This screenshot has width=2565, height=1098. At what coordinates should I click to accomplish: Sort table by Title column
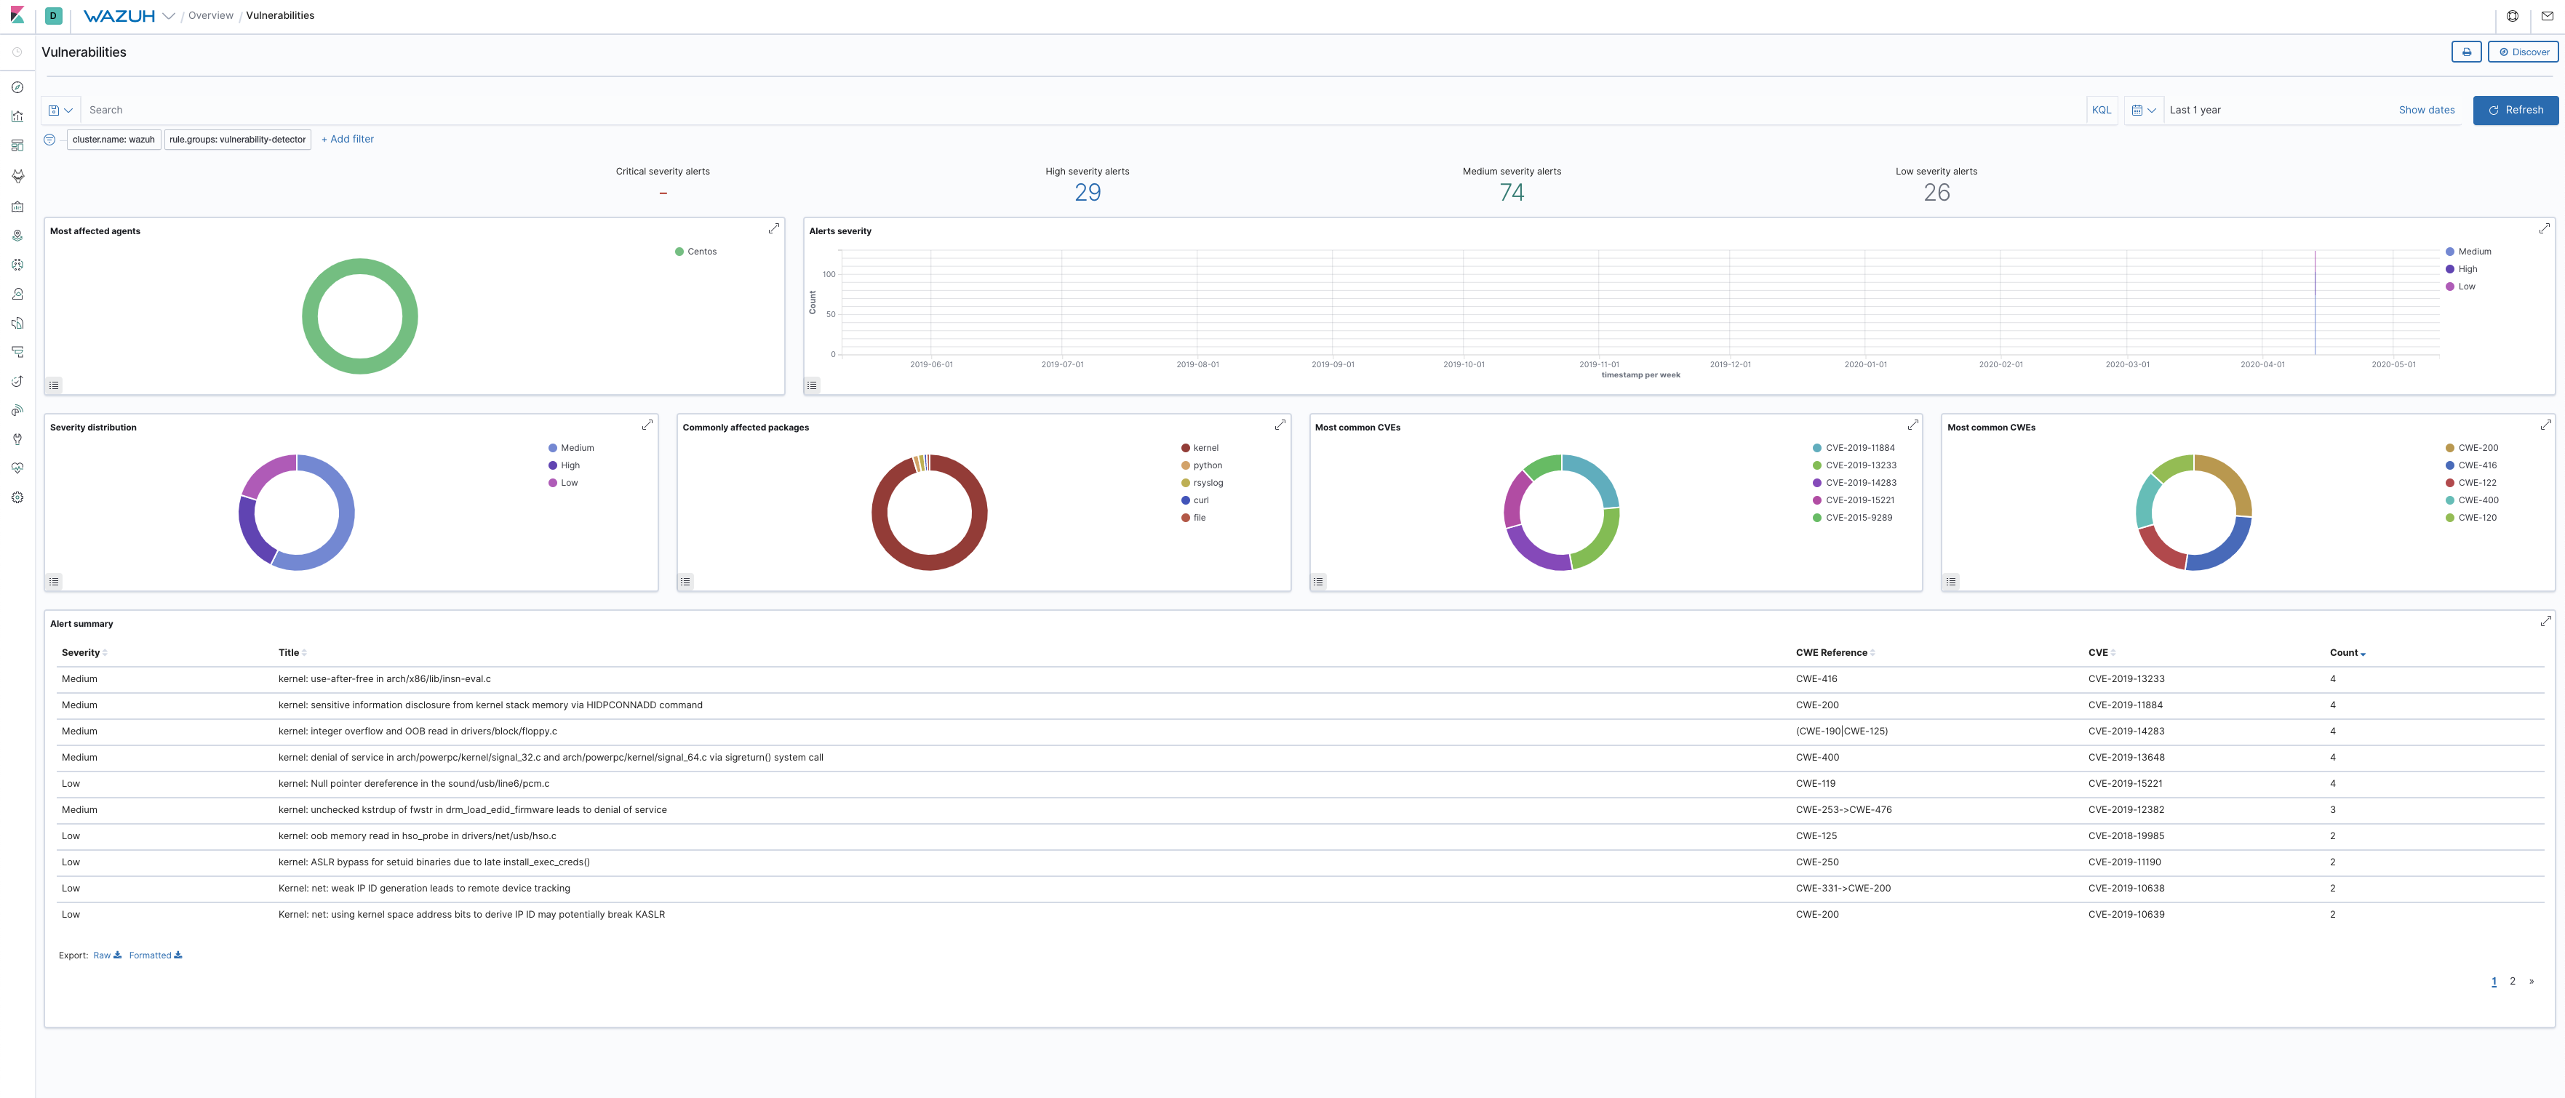click(x=292, y=653)
